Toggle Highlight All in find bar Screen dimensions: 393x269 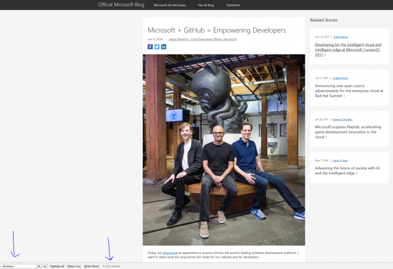57,266
